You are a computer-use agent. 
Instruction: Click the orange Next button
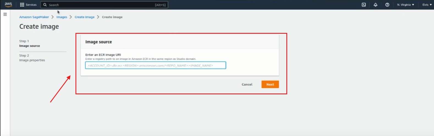[x=270, y=84]
